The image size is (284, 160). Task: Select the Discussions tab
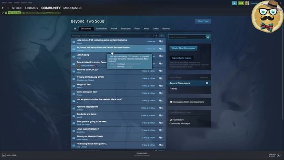[x=86, y=28]
